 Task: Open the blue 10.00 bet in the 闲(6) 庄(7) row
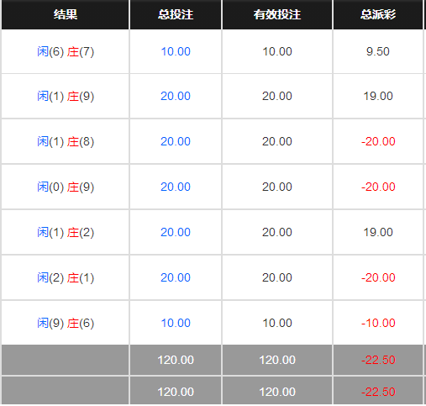tap(176, 51)
